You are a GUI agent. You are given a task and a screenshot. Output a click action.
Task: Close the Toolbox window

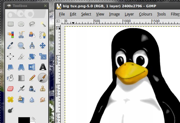pos(45,6)
